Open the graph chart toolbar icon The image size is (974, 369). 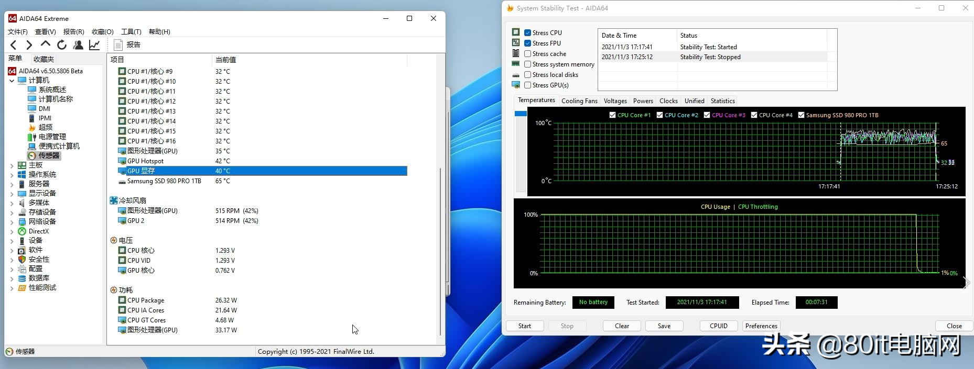click(94, 45)
